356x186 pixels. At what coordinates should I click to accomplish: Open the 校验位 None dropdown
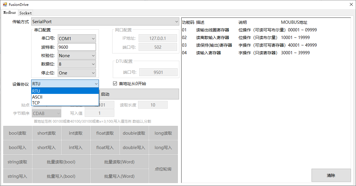[77, 55]
